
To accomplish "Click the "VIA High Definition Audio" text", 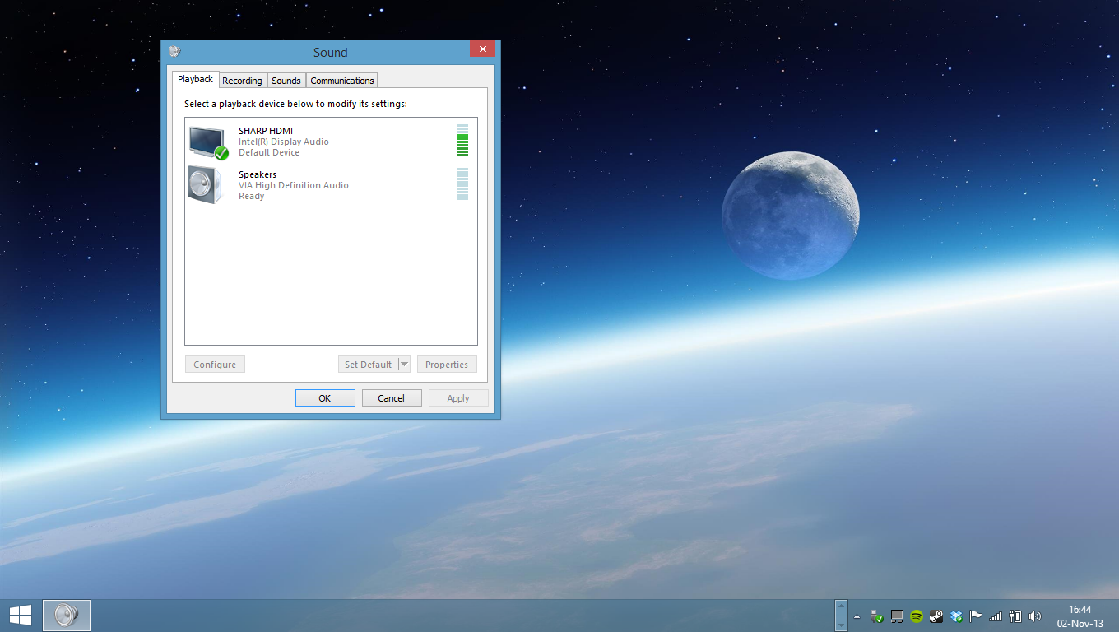I will [x=294, y=185].
